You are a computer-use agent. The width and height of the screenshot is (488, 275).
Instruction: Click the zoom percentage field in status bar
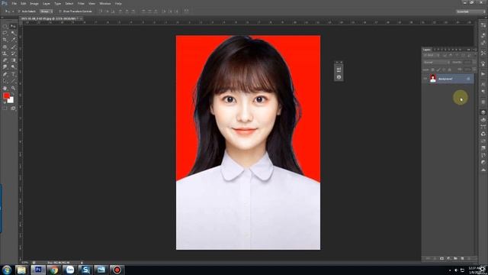(x=25, y=263)
